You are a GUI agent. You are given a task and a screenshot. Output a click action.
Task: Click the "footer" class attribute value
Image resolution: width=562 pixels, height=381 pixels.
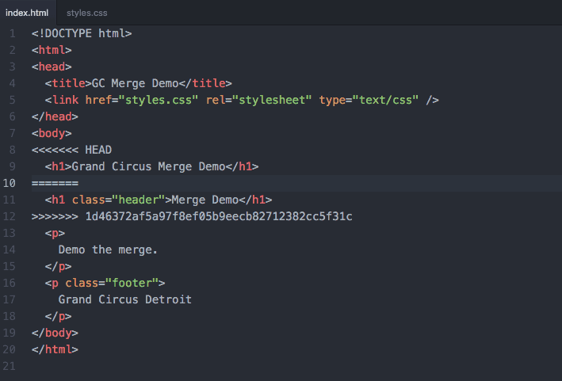pyautogui.click(x=135, y=283)
